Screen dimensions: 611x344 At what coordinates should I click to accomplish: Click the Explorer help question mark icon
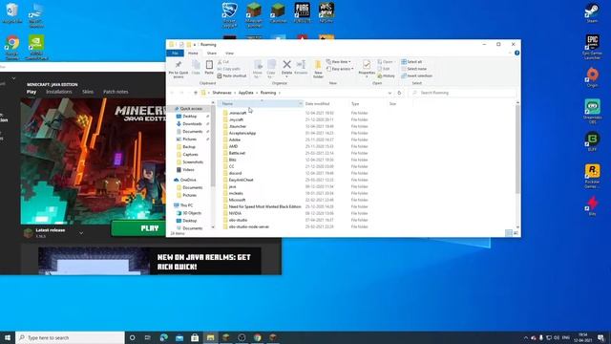click(x=516, y=54)
